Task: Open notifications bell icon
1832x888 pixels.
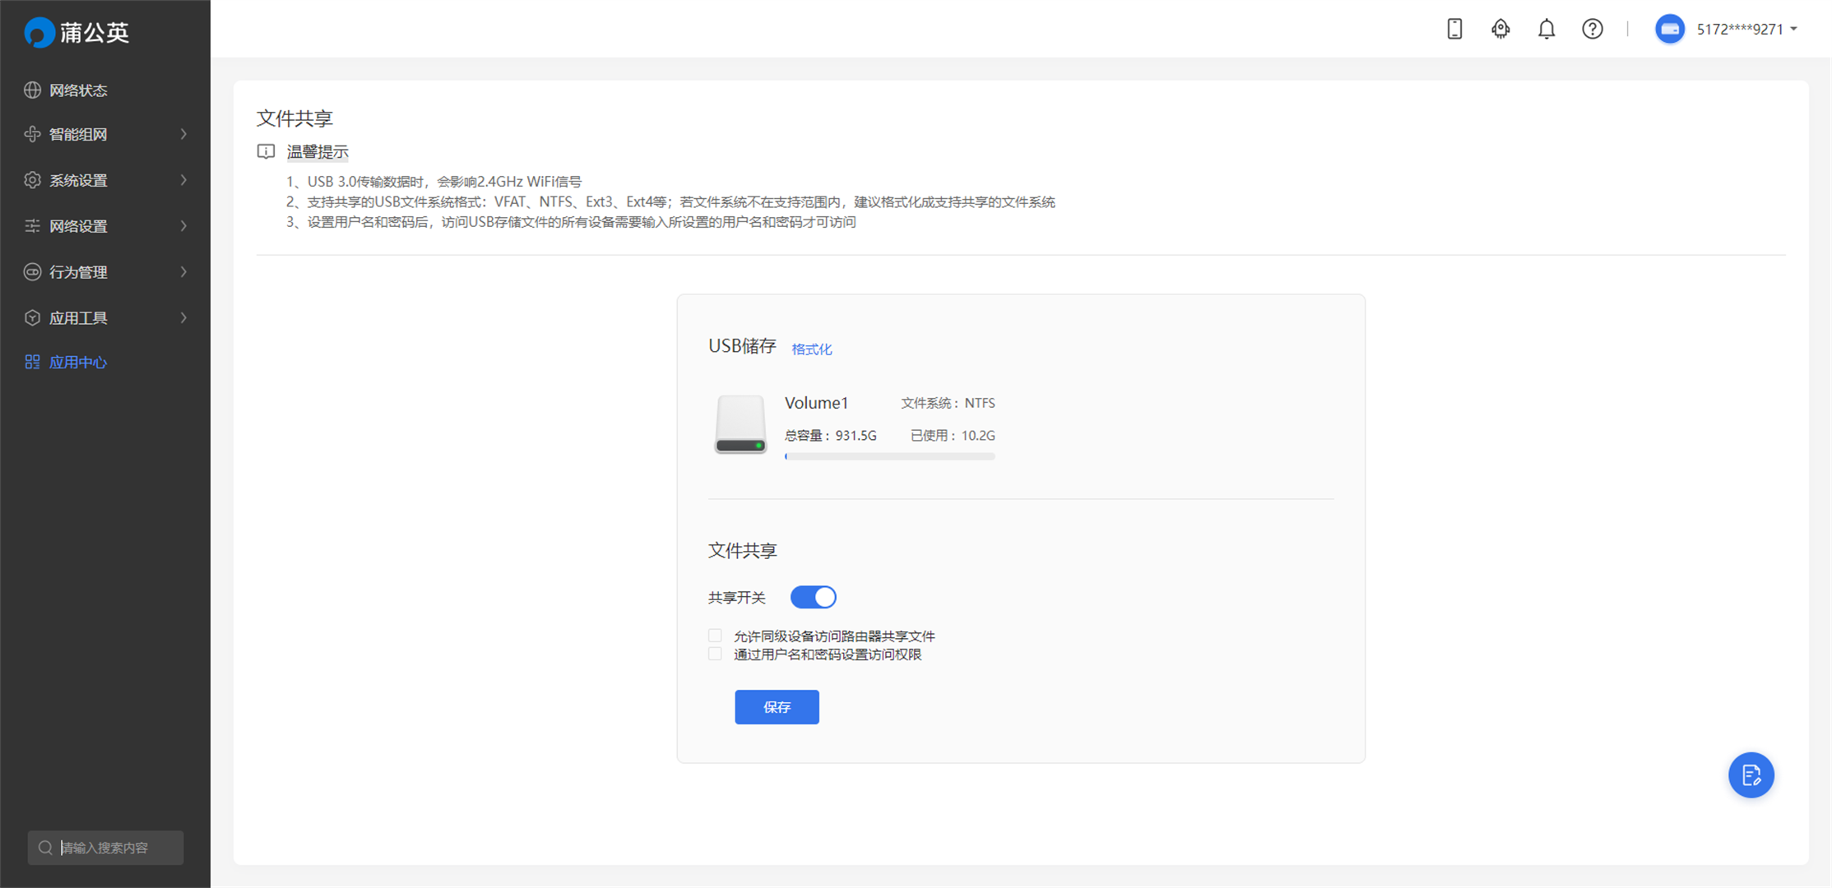Action: 1547,29
